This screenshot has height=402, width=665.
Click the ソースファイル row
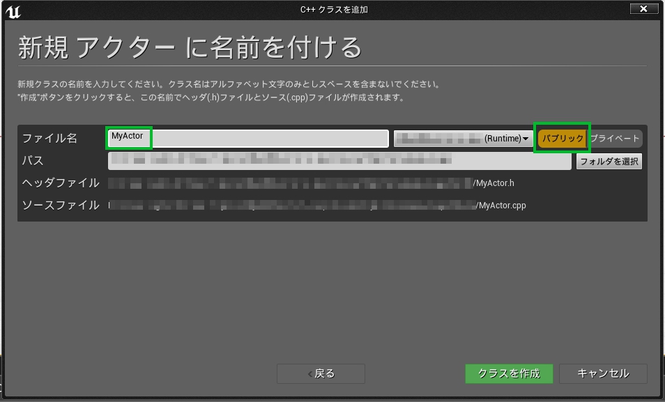[61, 206]
